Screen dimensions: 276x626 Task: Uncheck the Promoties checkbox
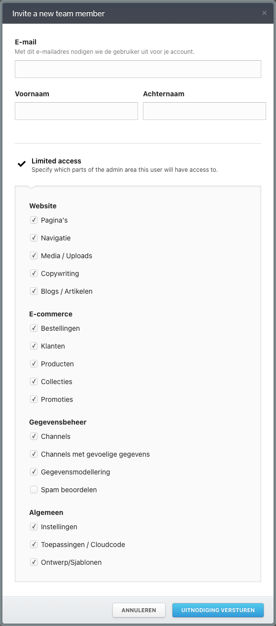pyautogui.click(x=34, y=399)
